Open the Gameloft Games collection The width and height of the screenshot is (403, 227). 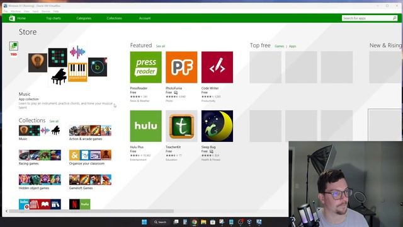90,180
